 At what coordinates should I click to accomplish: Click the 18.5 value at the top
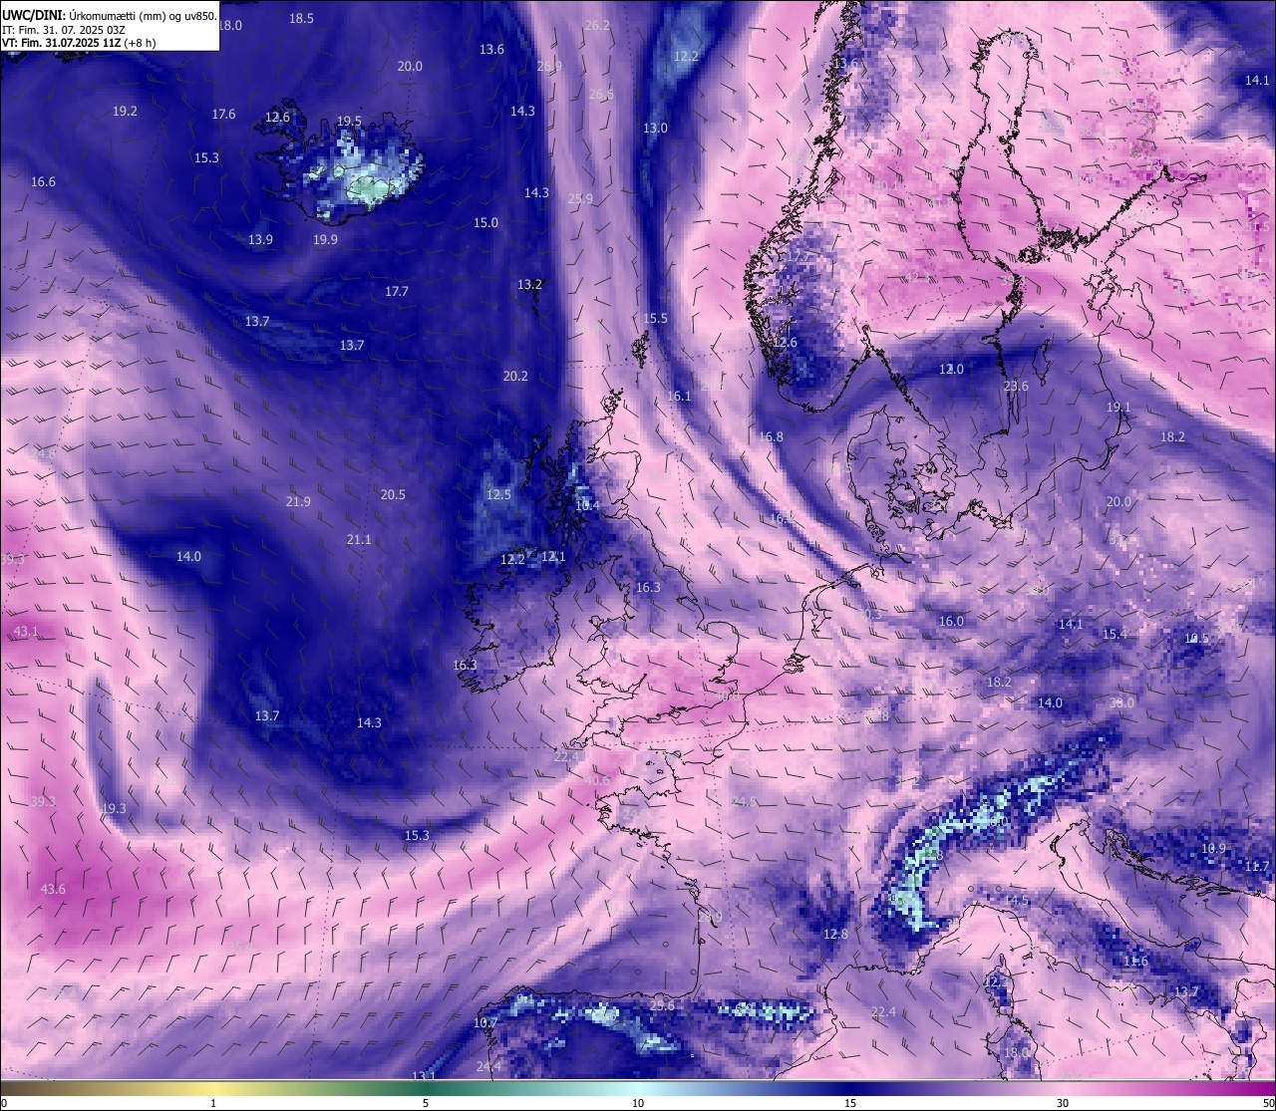[301, 18]
